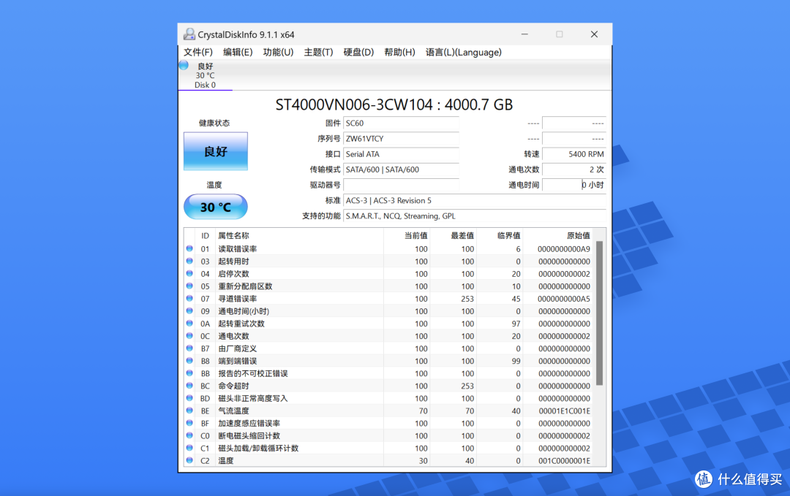Image resolution: width=790 pixels, height=496 pixels.
Task: Click status orb for B8 端到端错误
Action: click(x=189, y=361)
